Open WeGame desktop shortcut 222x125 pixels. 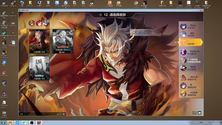[13, 4]
